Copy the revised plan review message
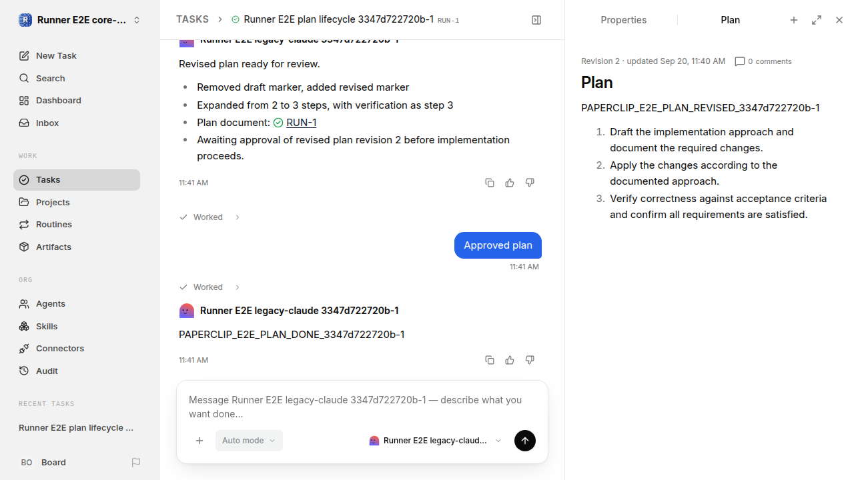The image size is (854, 480). (x=490, y=183)
